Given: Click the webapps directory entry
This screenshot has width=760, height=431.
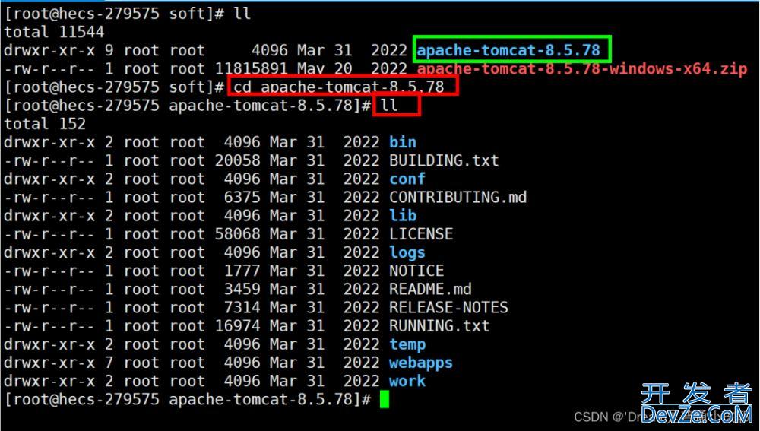Looking at the screenshot, I should (421, 363).
